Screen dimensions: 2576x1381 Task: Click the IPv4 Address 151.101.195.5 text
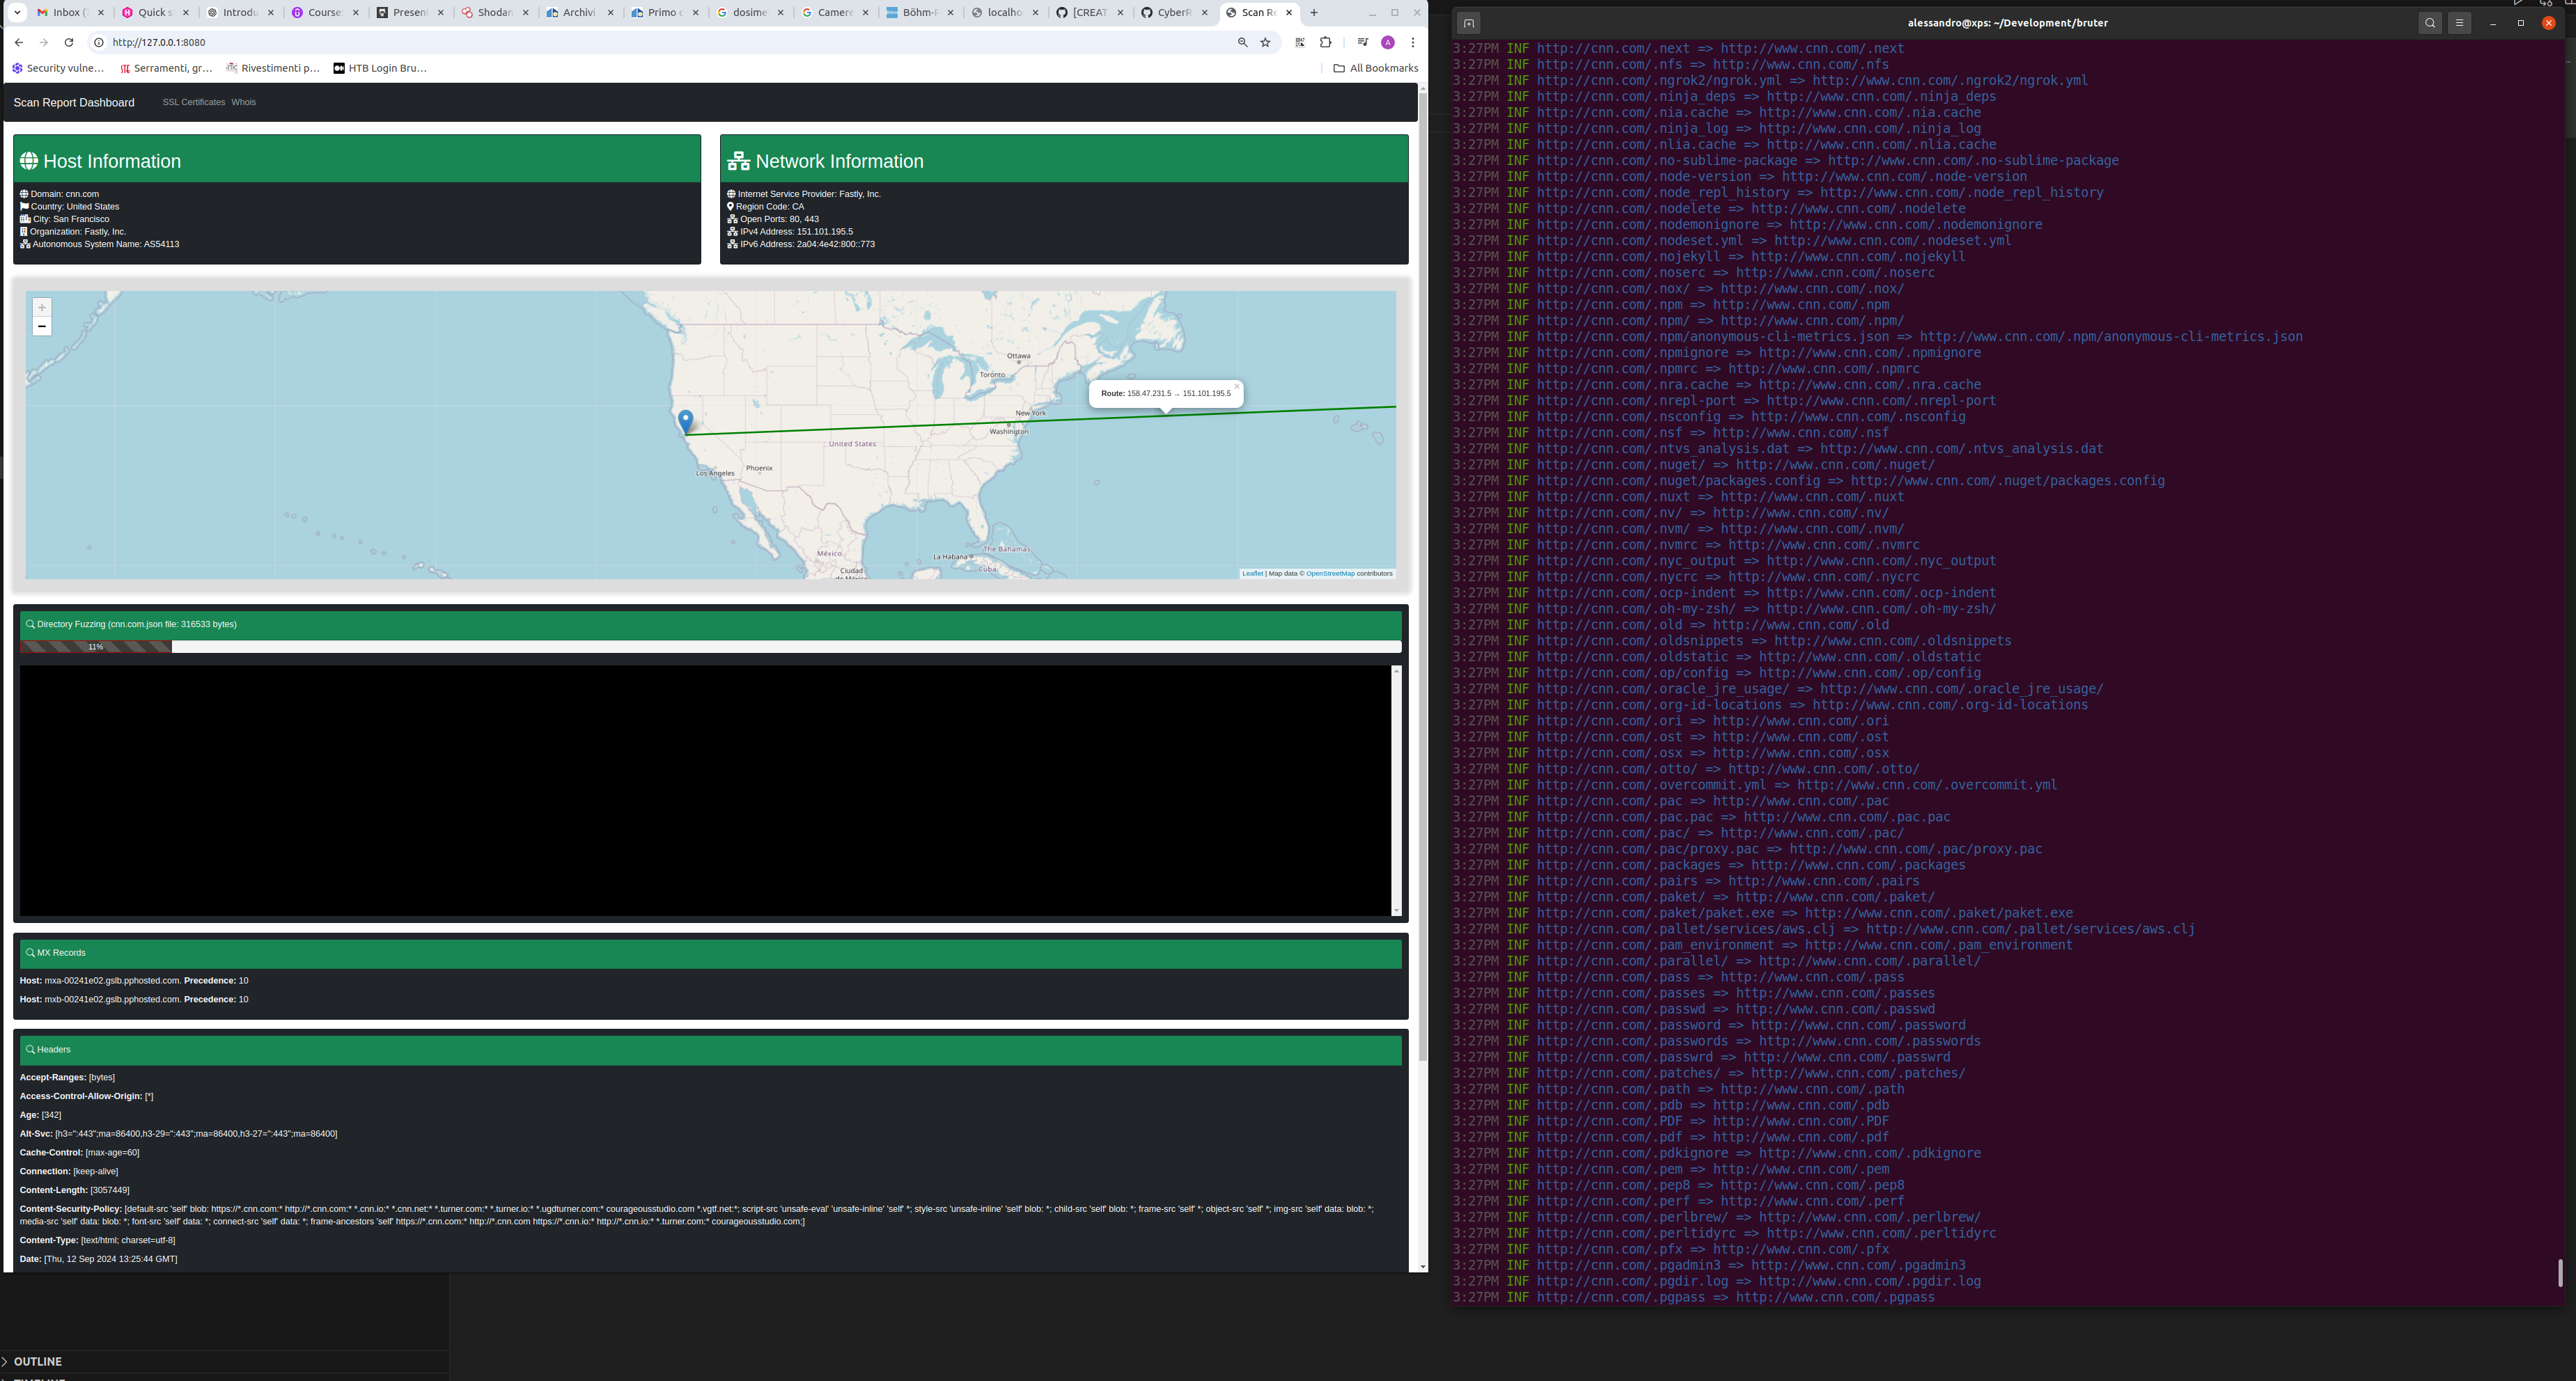click(x=796, y=231)
